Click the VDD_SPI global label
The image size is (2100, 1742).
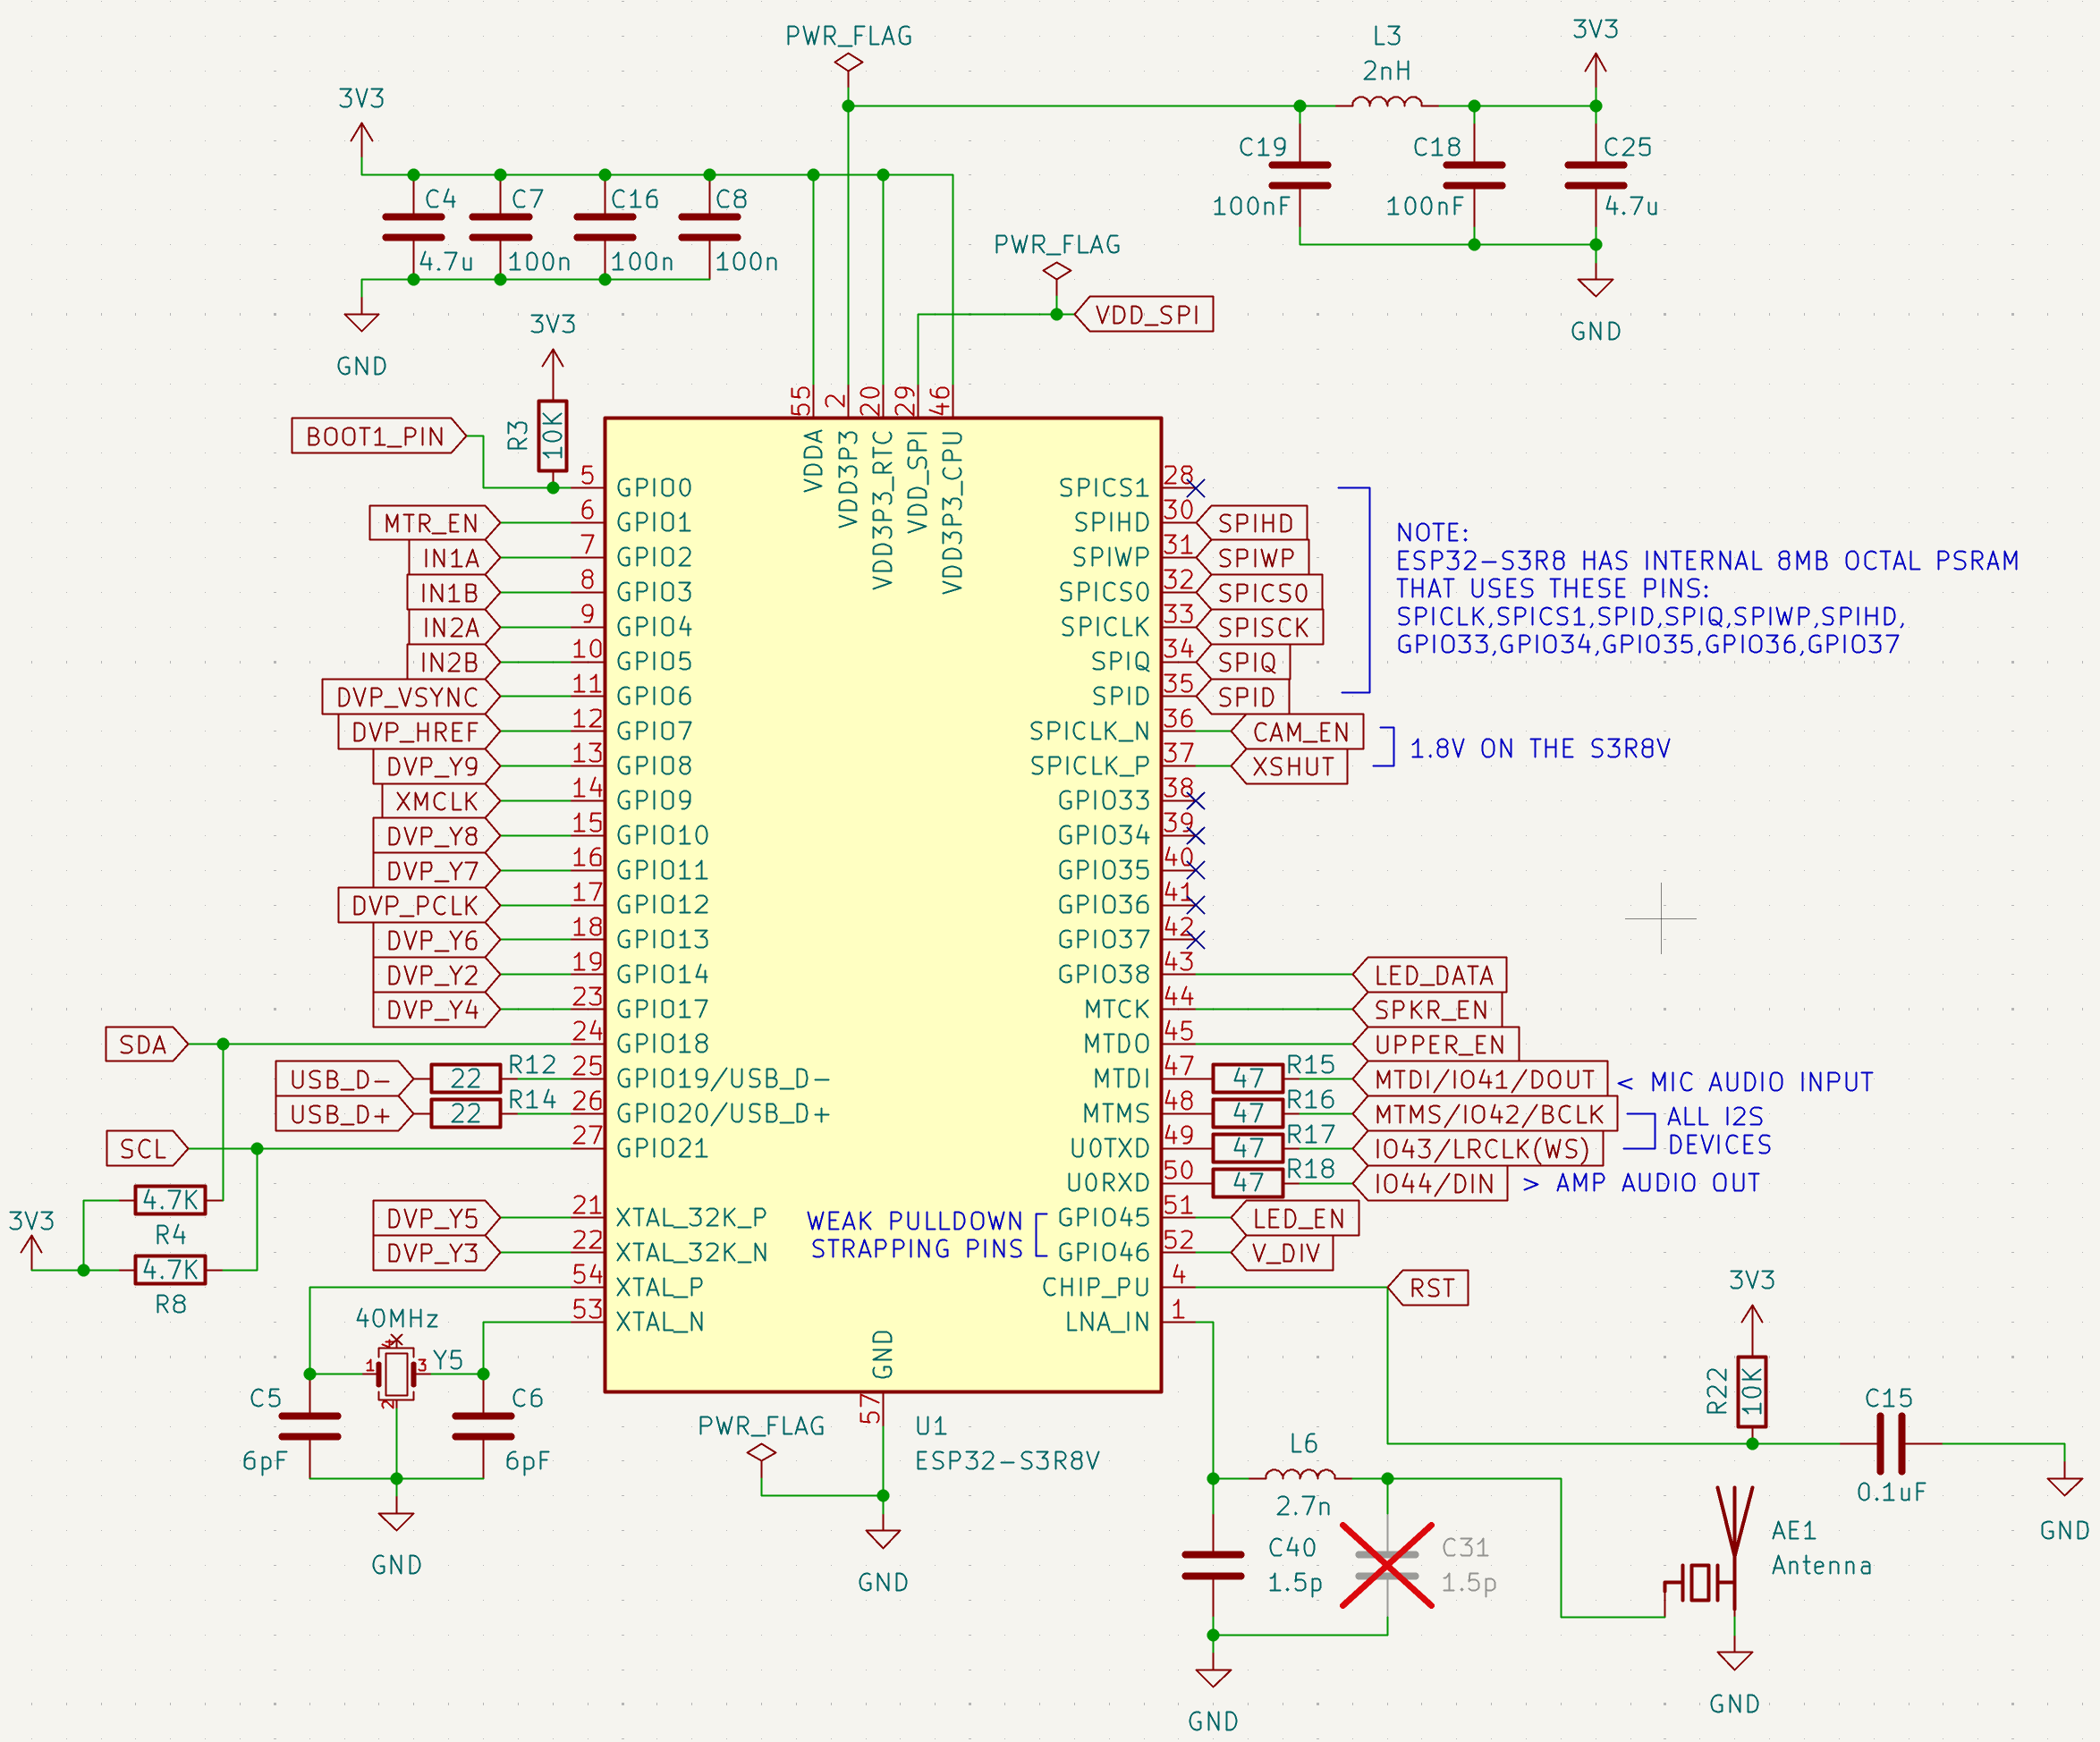coord(1144,314)
